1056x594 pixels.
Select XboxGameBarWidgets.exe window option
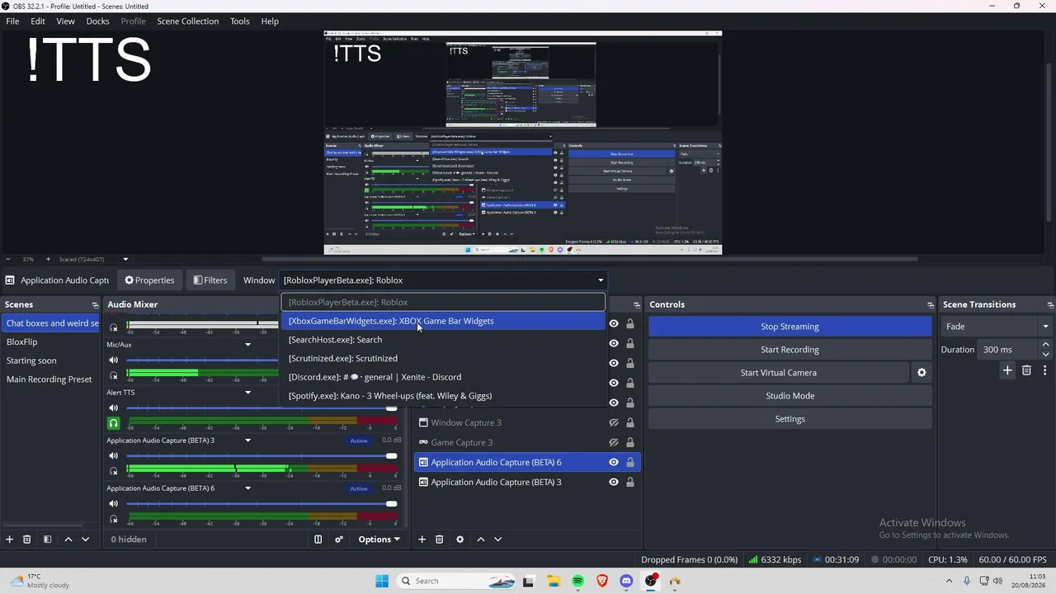tap(443, 321)
